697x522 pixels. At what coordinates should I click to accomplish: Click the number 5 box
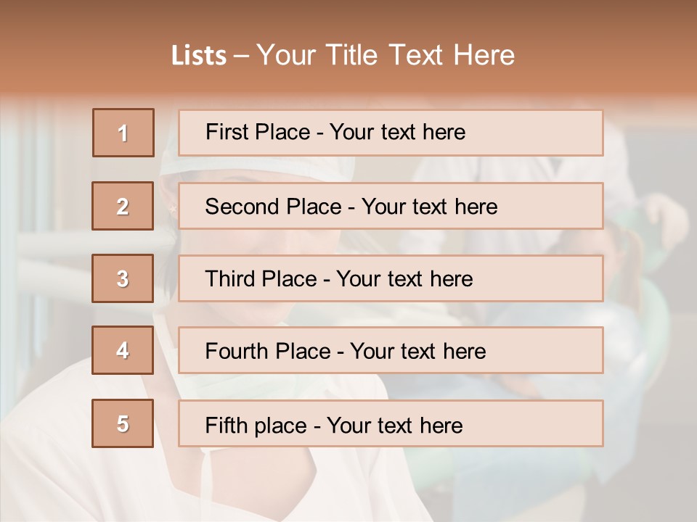coord(123,424)
